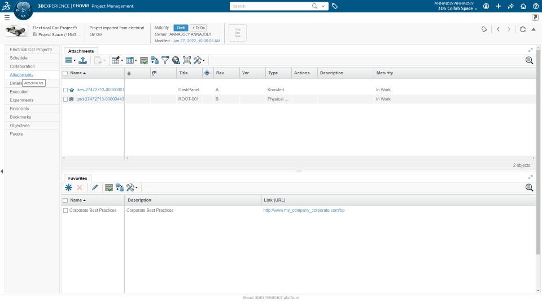The height and width of the screenshot is (304, 542).
Task: Refresh the project page
Action: pos(523,29)
